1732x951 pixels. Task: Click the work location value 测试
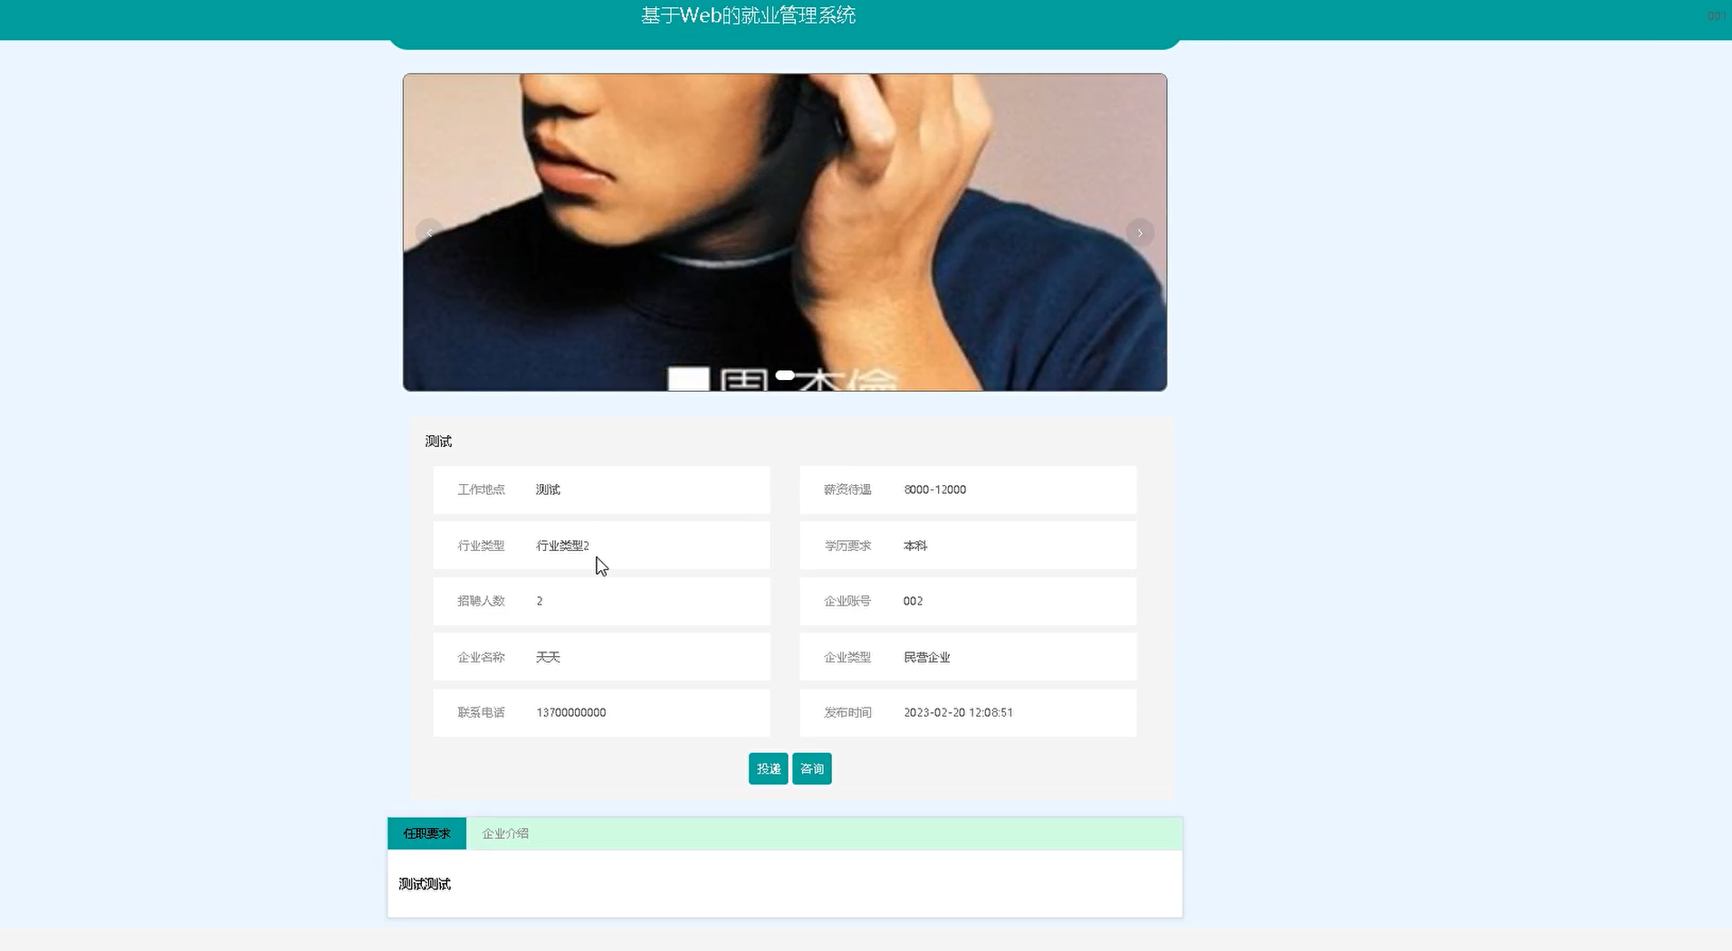pyautogui.click(x=548, y=490)
